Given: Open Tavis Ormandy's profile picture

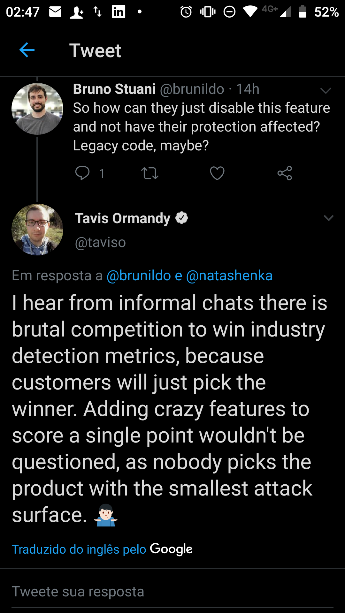Looking at the screenshot, I should click(37, 230).
